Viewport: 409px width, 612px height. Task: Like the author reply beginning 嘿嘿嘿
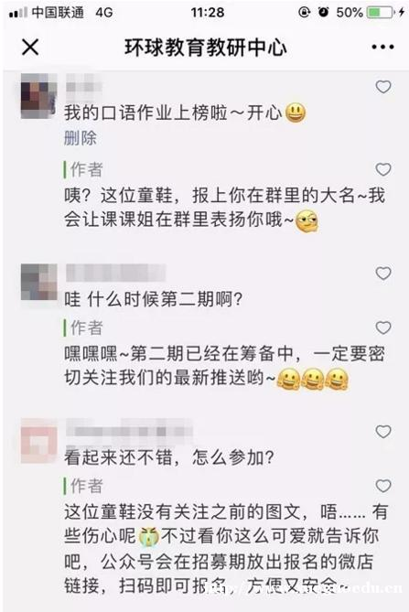tap(383, 327)
